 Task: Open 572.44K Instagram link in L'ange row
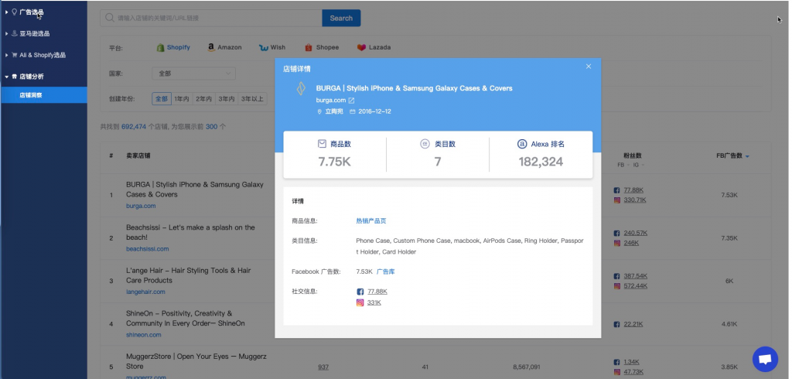(636, 286)
